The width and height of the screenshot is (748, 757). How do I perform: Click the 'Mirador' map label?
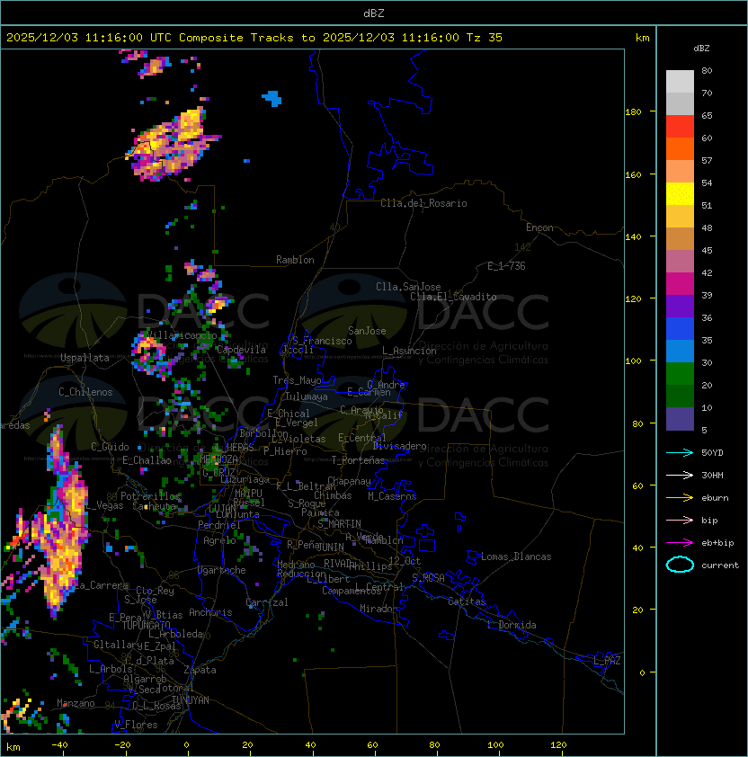[x=379, y=609]
